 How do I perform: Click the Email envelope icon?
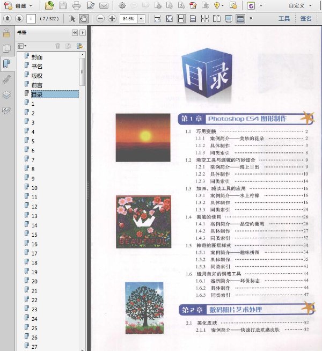104,5
